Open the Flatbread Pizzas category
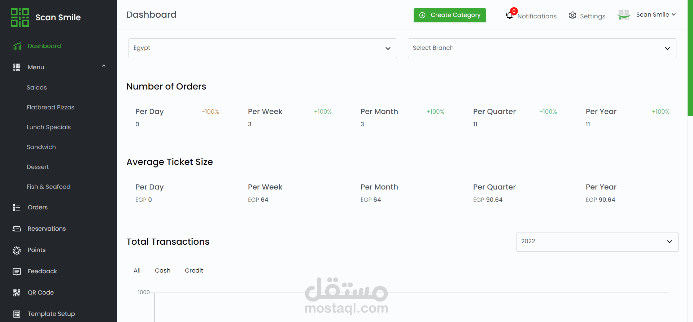 (51, 107)
